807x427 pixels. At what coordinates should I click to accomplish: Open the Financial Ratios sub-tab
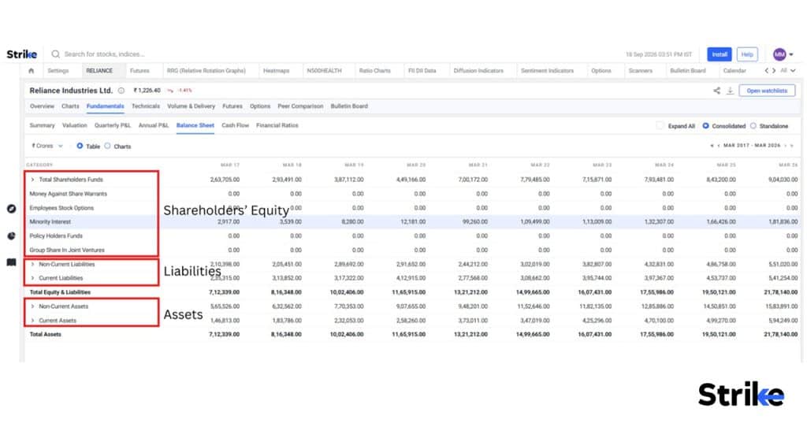(x=277, y=125)
